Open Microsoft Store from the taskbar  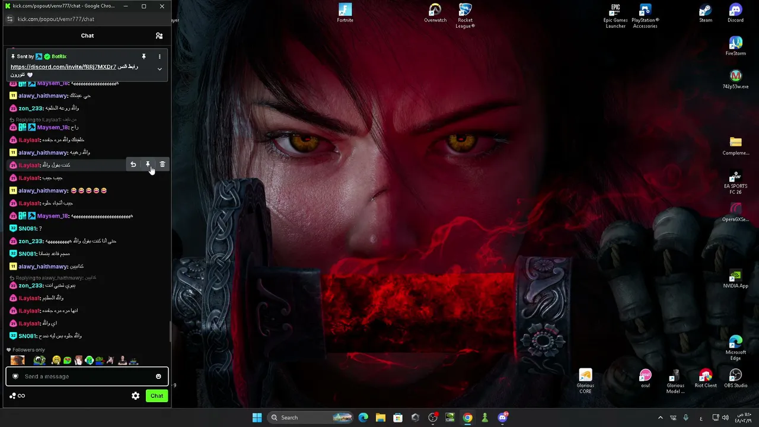pyautogui.click(x=398, y=418)
